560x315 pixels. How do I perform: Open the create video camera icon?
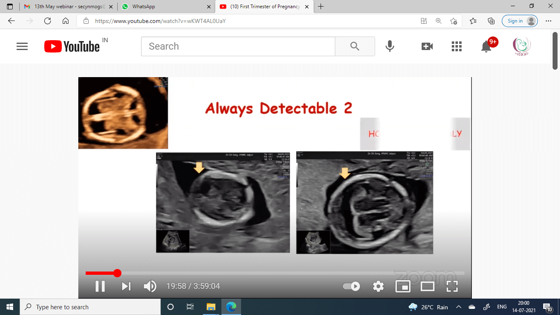pos(427,46)
